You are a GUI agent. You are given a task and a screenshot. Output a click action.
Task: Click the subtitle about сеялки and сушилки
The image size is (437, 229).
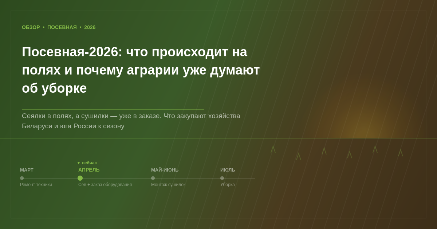[131, 121]
